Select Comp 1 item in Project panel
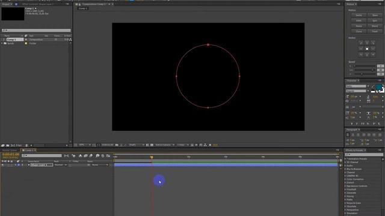 click(x=14, y=40)
